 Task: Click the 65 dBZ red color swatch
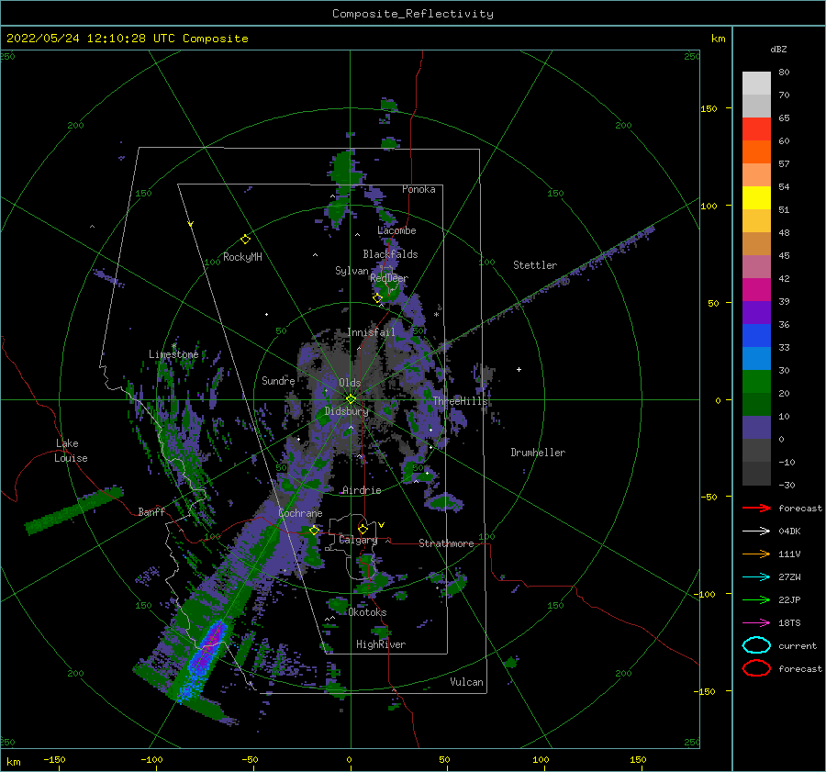(x=756, y=129)
